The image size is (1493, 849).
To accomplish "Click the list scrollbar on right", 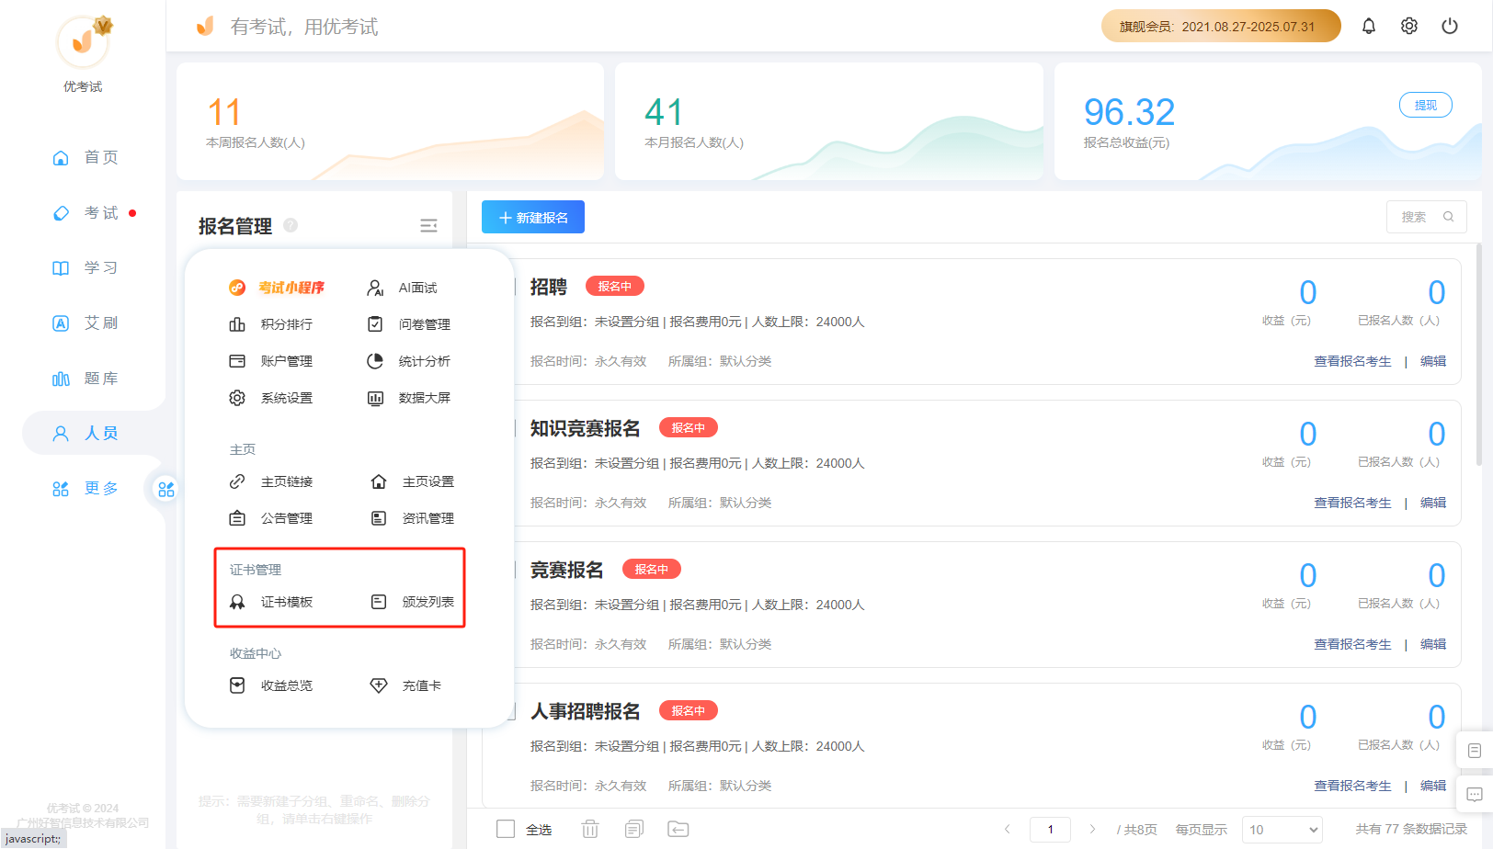I will pos(1478,354).
